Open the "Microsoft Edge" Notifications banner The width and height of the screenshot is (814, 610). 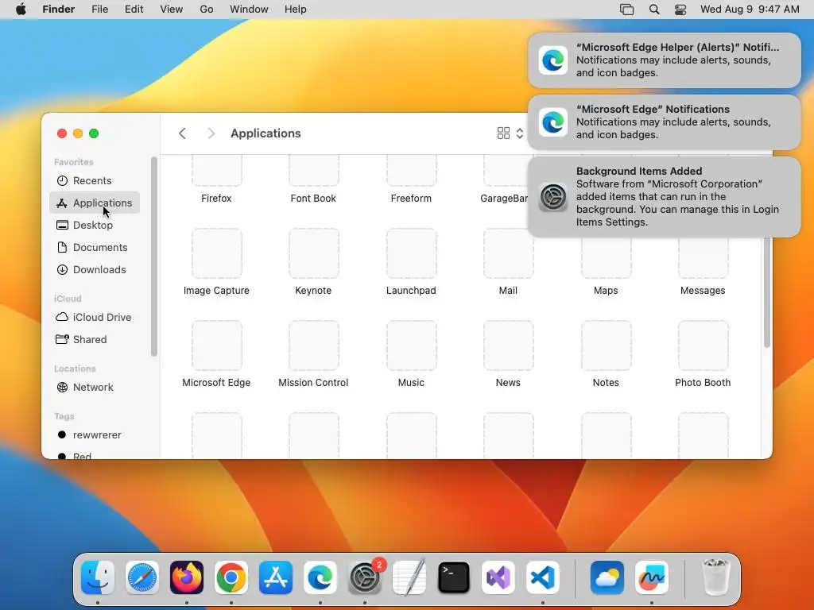tap(665, 122)
